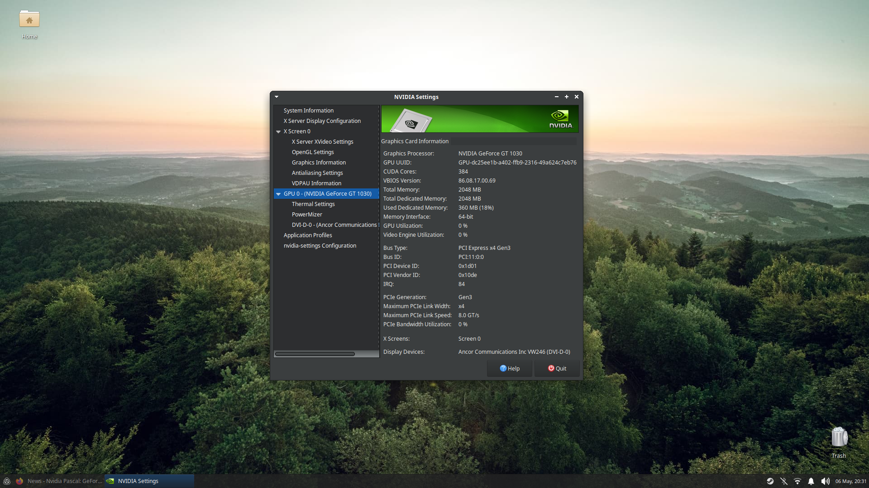Select System Information in the sidebar
The height and width of the screenshot is (488, 869).
pyautogui.click(x=308, y=111)
